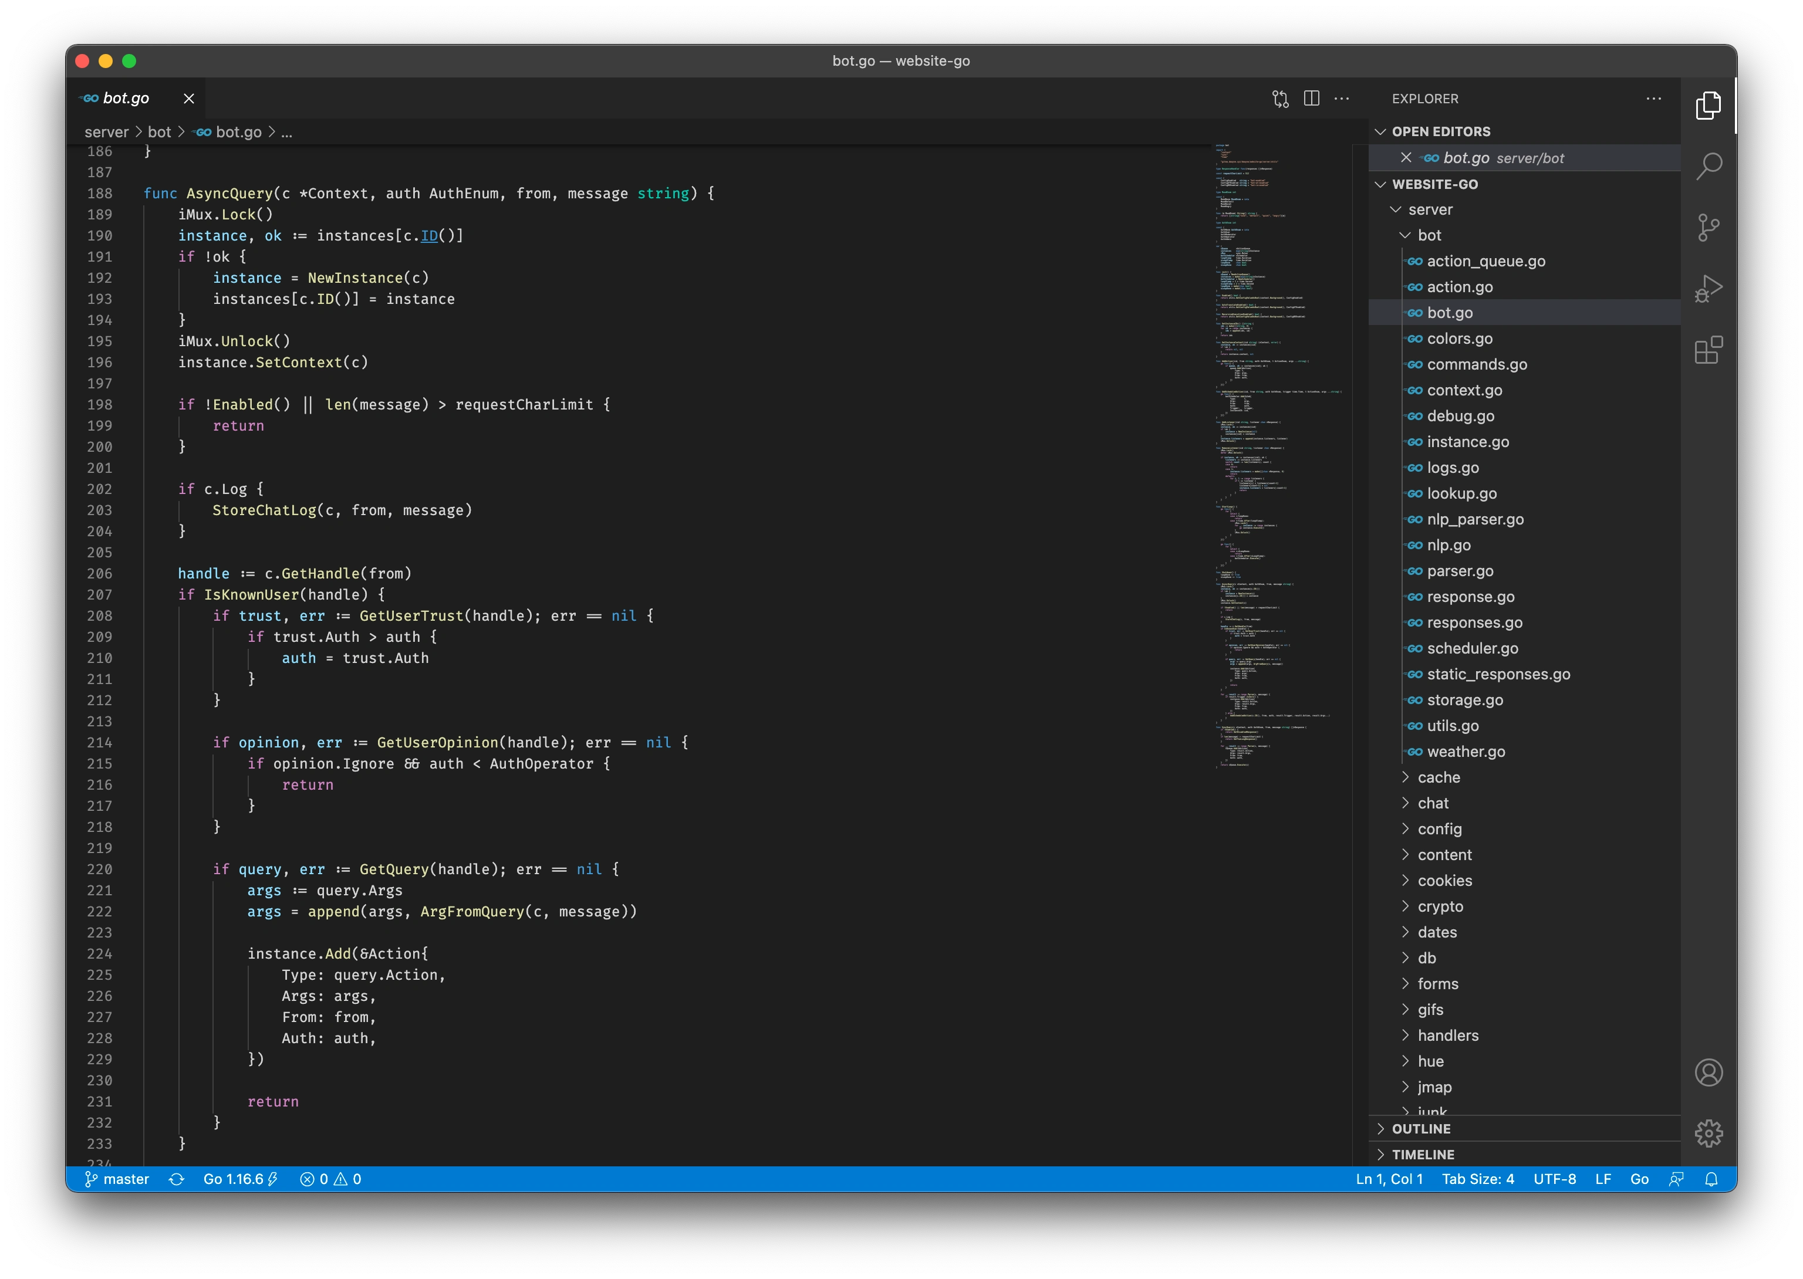Click the master branch indicator
The height and width of the screenshot is (1279, 1803).
117,1179
